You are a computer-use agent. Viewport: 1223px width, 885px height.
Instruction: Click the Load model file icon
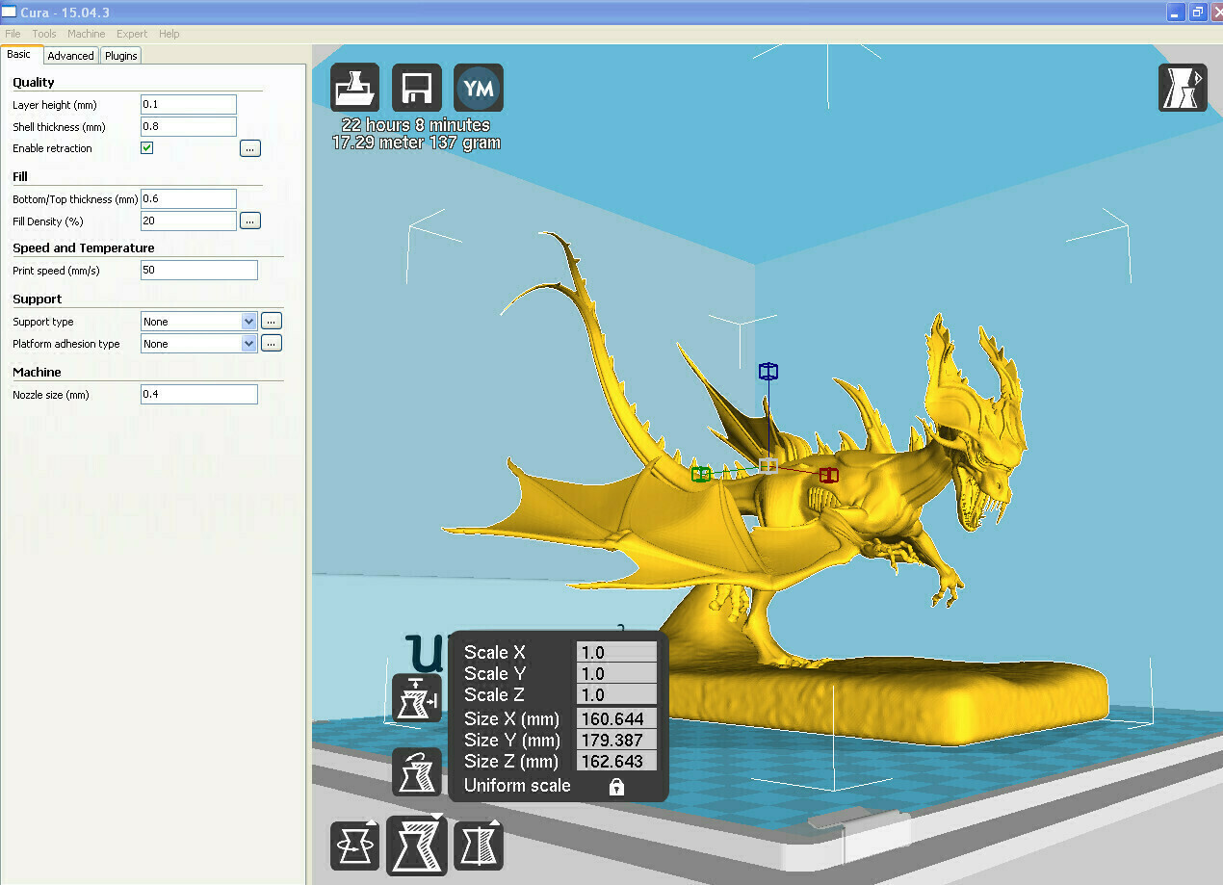pos(354,89)
